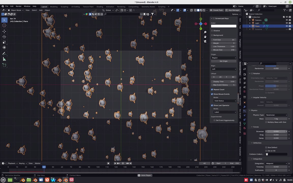
Task: Click the App Manager button
Action: 232,10
